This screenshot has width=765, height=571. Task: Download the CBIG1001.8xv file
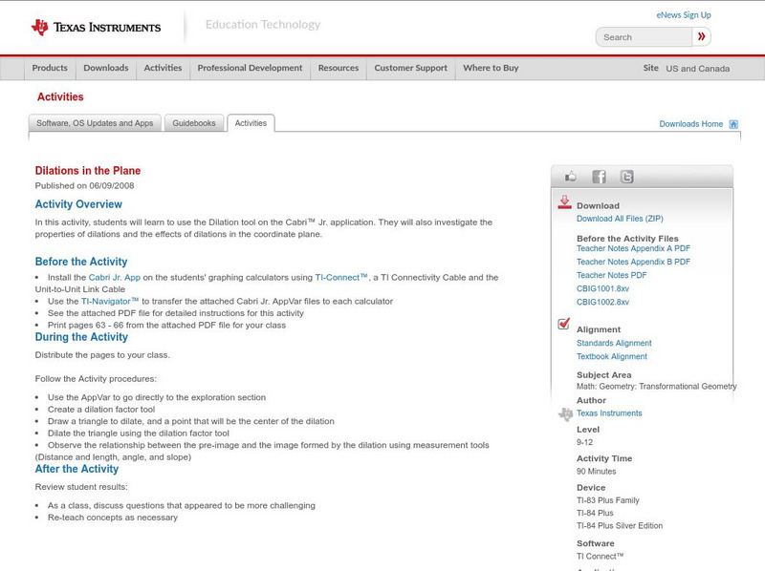pyautogui.click(x=602, y=288)
